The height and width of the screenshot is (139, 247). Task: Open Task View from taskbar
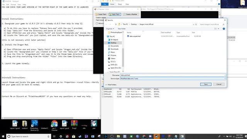[54, 136]
